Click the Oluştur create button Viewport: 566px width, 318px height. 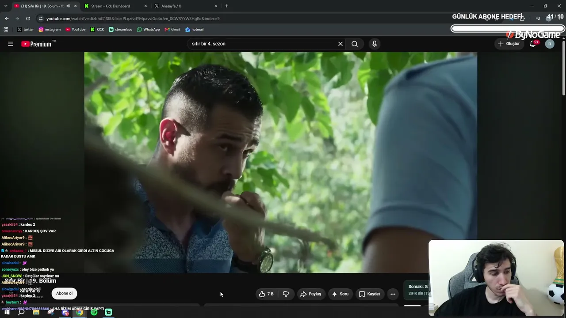tap(509, 44)
